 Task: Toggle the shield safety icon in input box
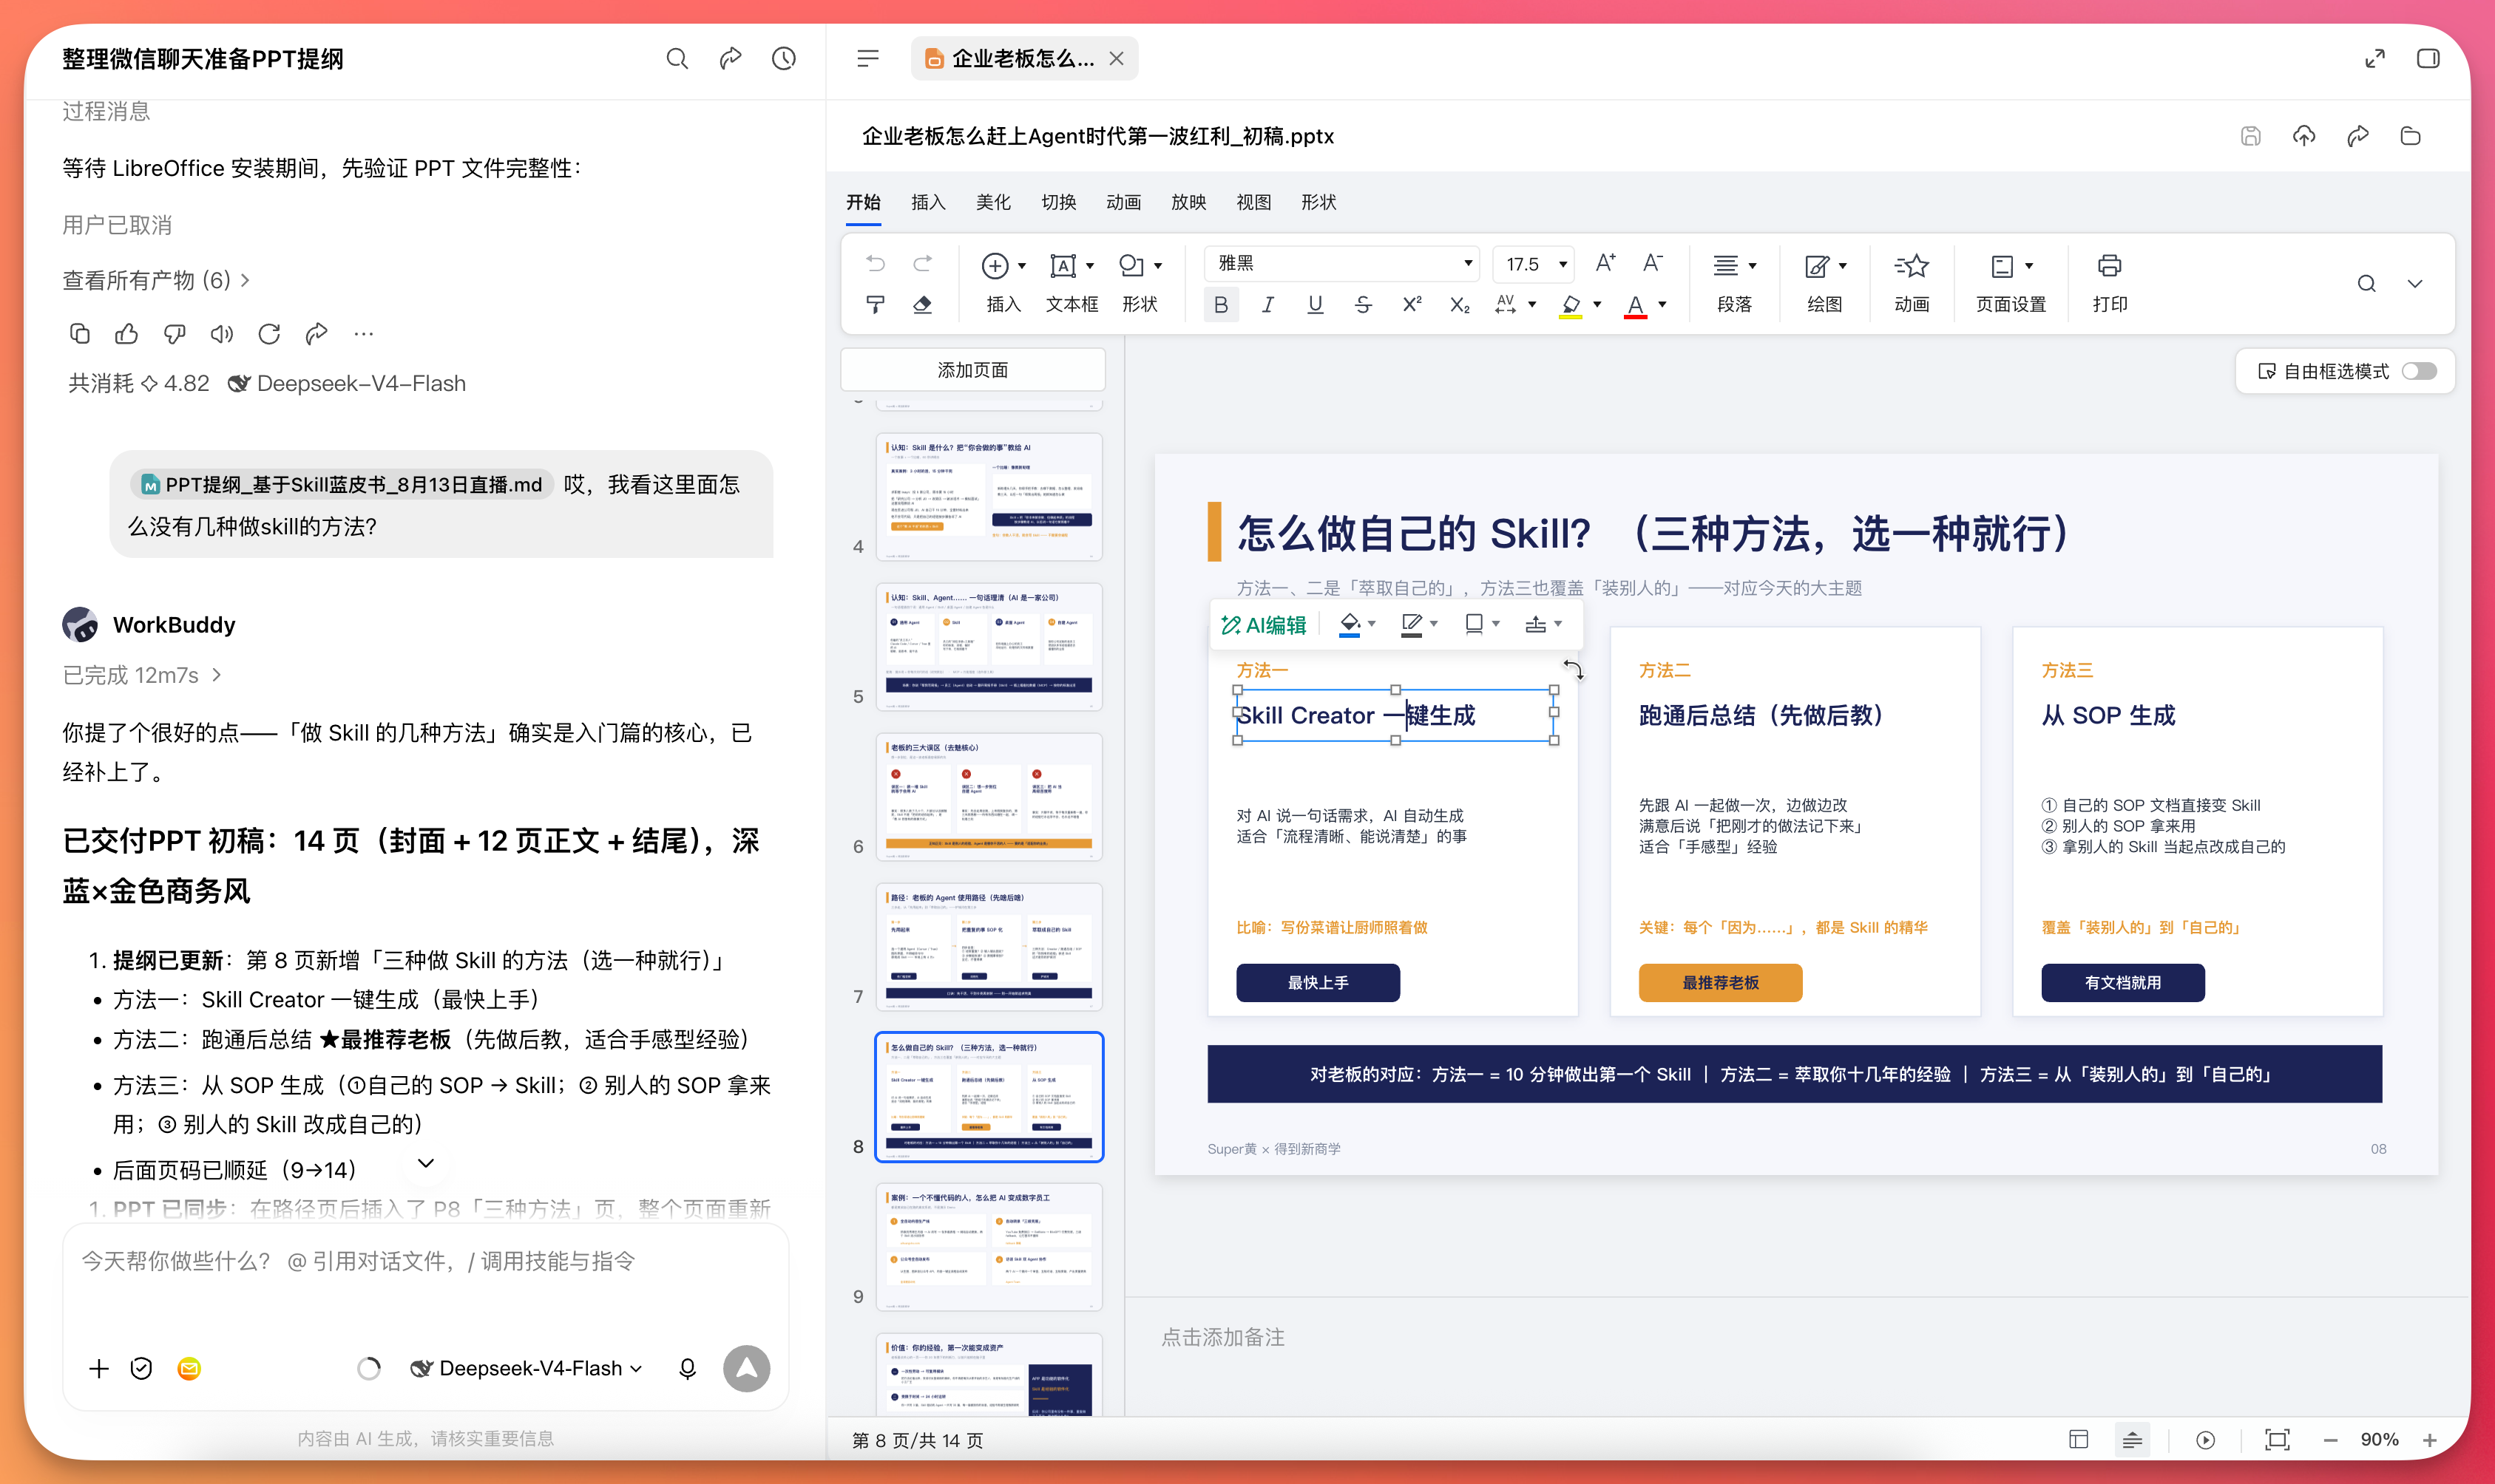pyautogui.click(x=141, y=1368)
